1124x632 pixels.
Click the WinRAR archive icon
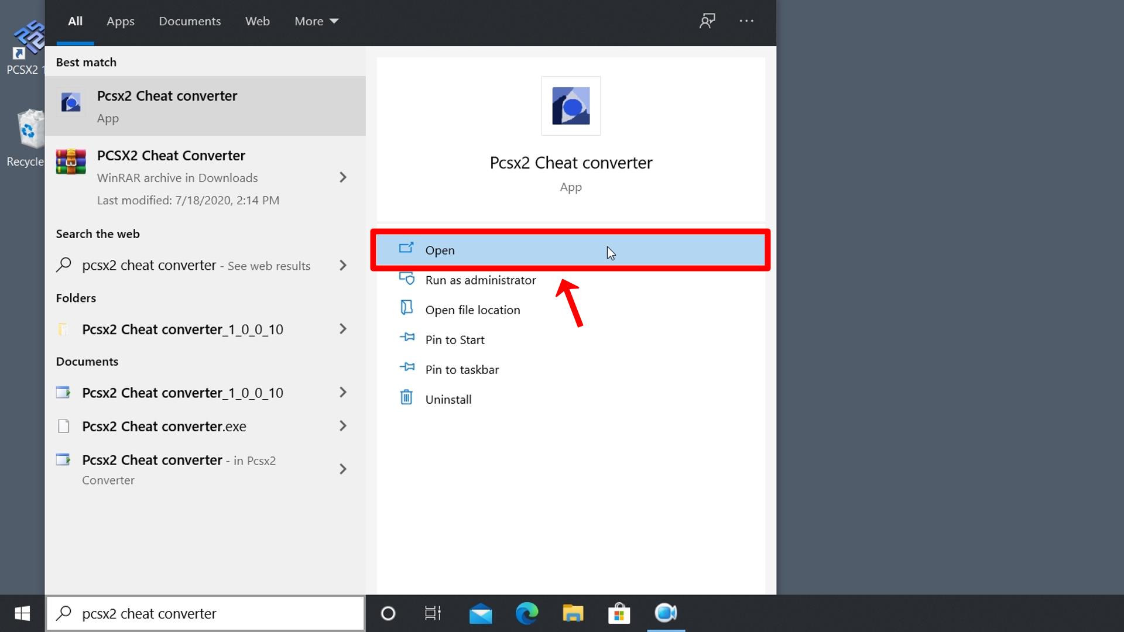coord(71,162)
